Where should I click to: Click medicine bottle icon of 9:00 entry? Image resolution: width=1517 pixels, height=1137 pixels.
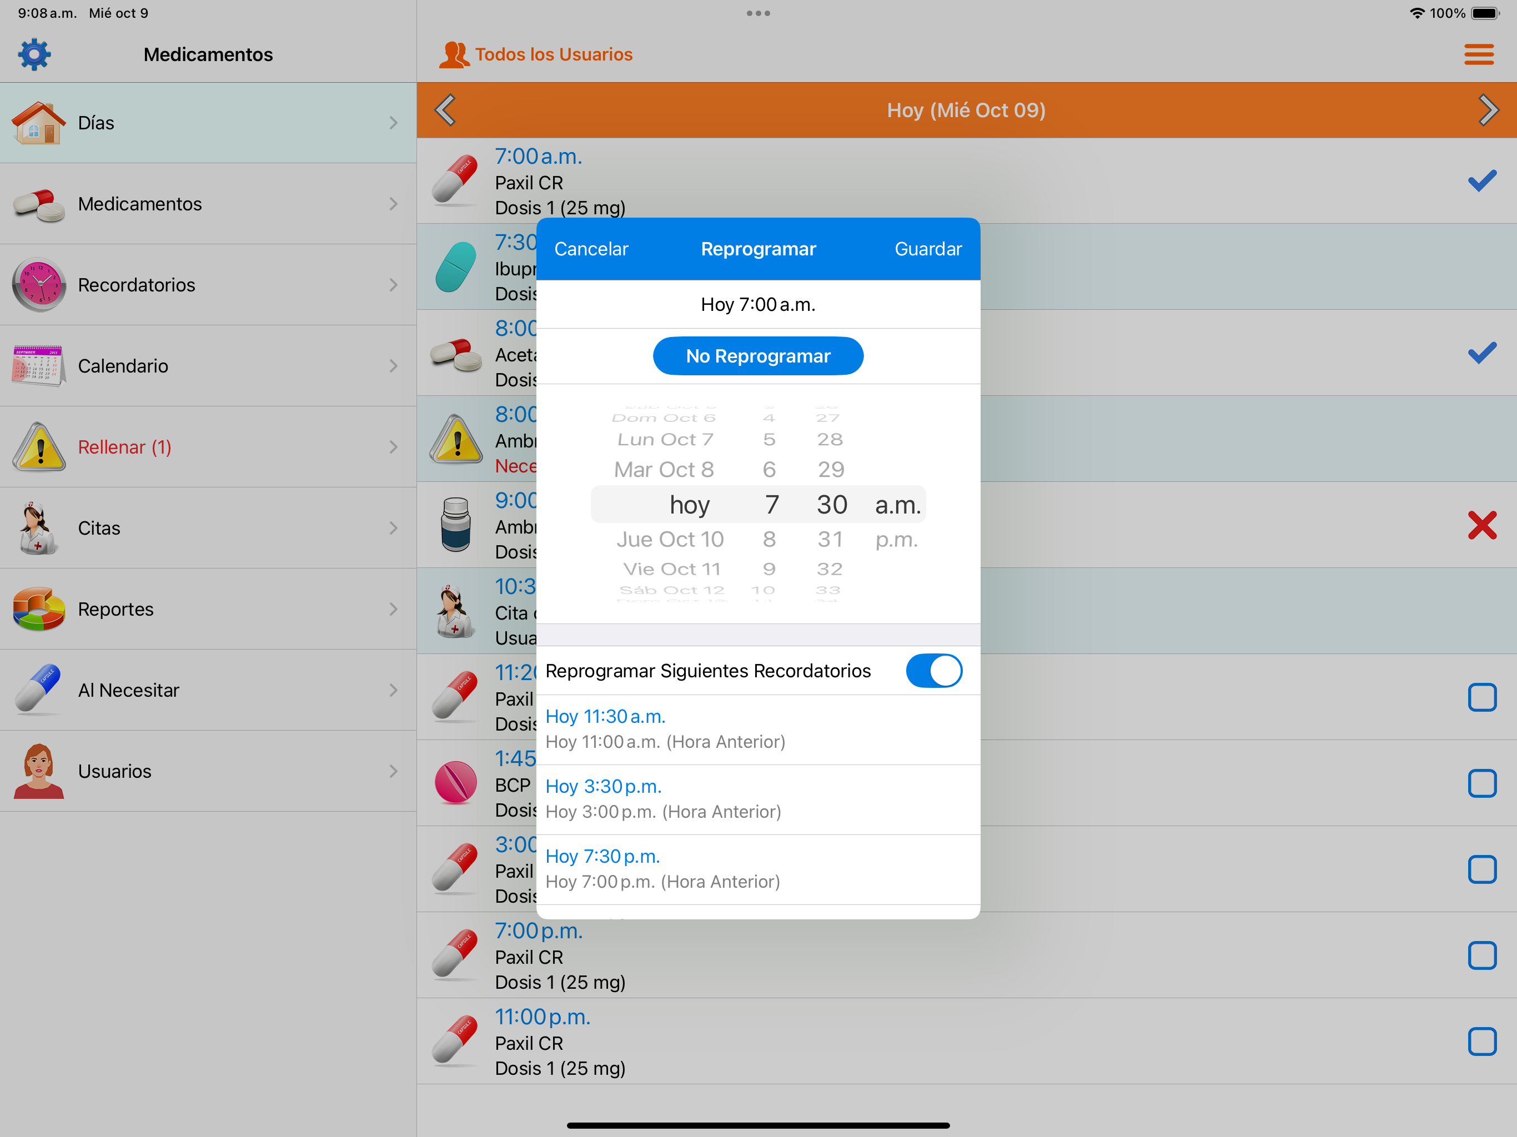coord(455,525)
